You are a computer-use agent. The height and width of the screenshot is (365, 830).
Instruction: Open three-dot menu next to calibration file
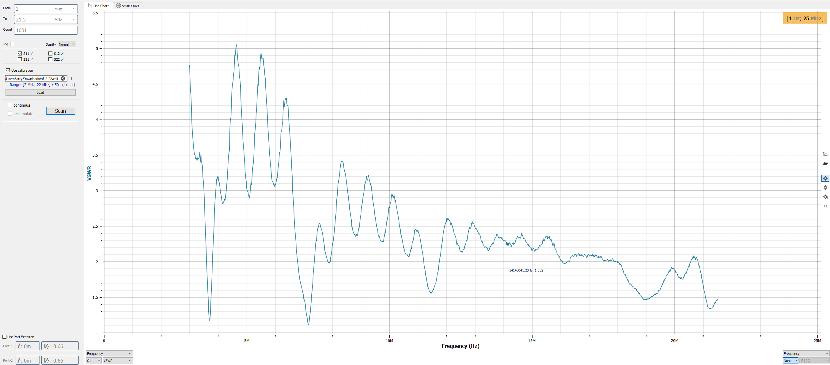pos(72,78)
